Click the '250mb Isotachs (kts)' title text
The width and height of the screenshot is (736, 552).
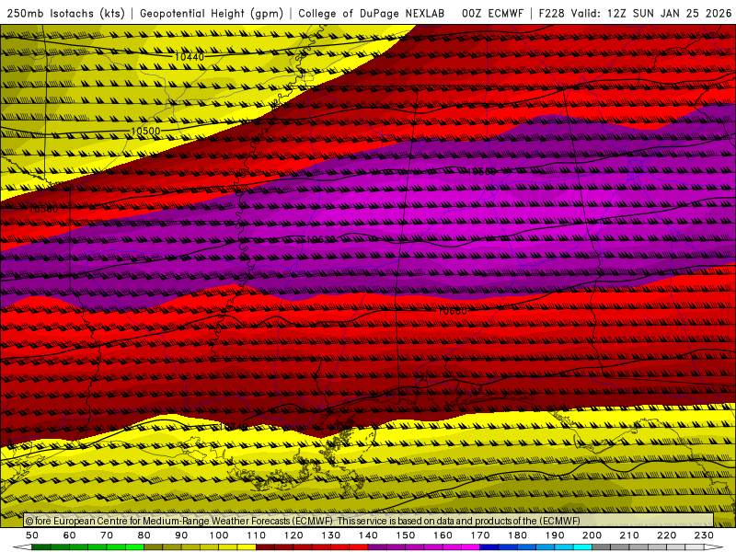tap(65, 14)
